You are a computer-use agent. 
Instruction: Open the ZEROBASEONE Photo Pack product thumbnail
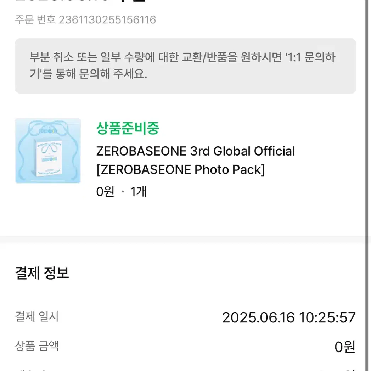(48, 150)
